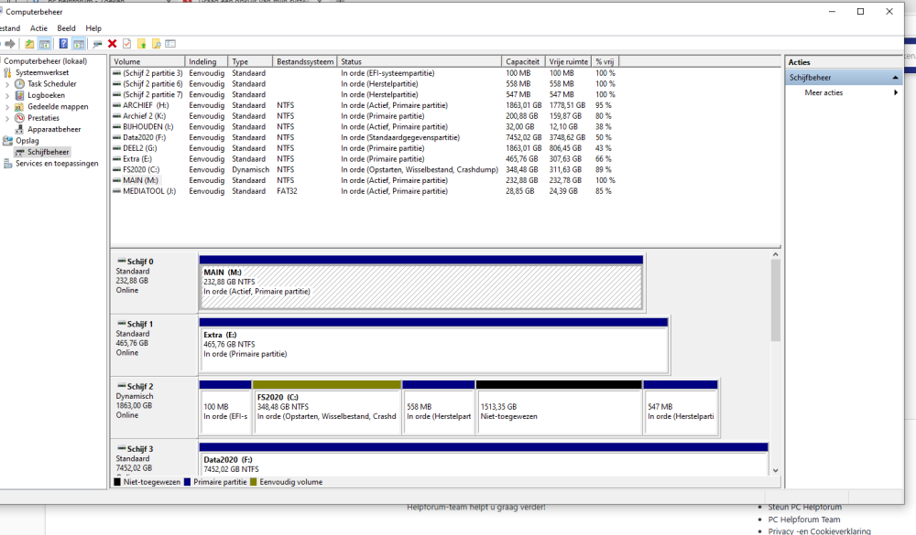Select Apparaatbeheer in the tree
This screenshot has width=916, height=535.
click(53, 130)
